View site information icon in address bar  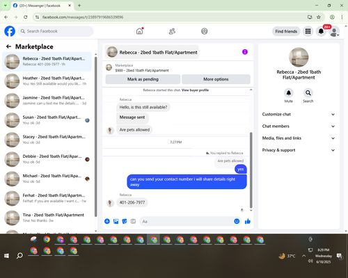click(37, 17)
